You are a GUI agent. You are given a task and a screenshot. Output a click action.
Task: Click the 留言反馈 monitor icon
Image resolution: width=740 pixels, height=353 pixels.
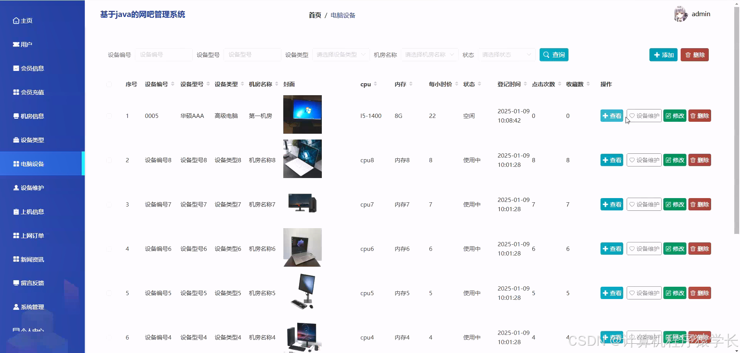click(x=16, y=283)
